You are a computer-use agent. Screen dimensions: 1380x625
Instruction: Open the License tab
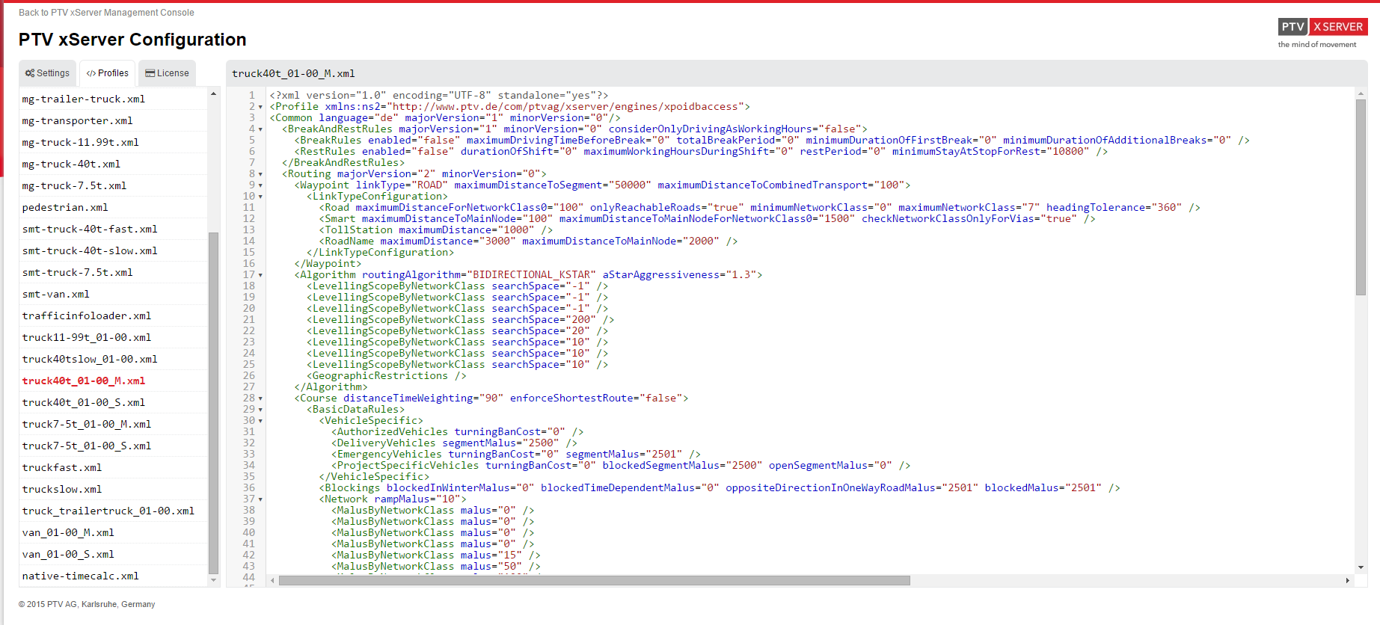point(167,73)
